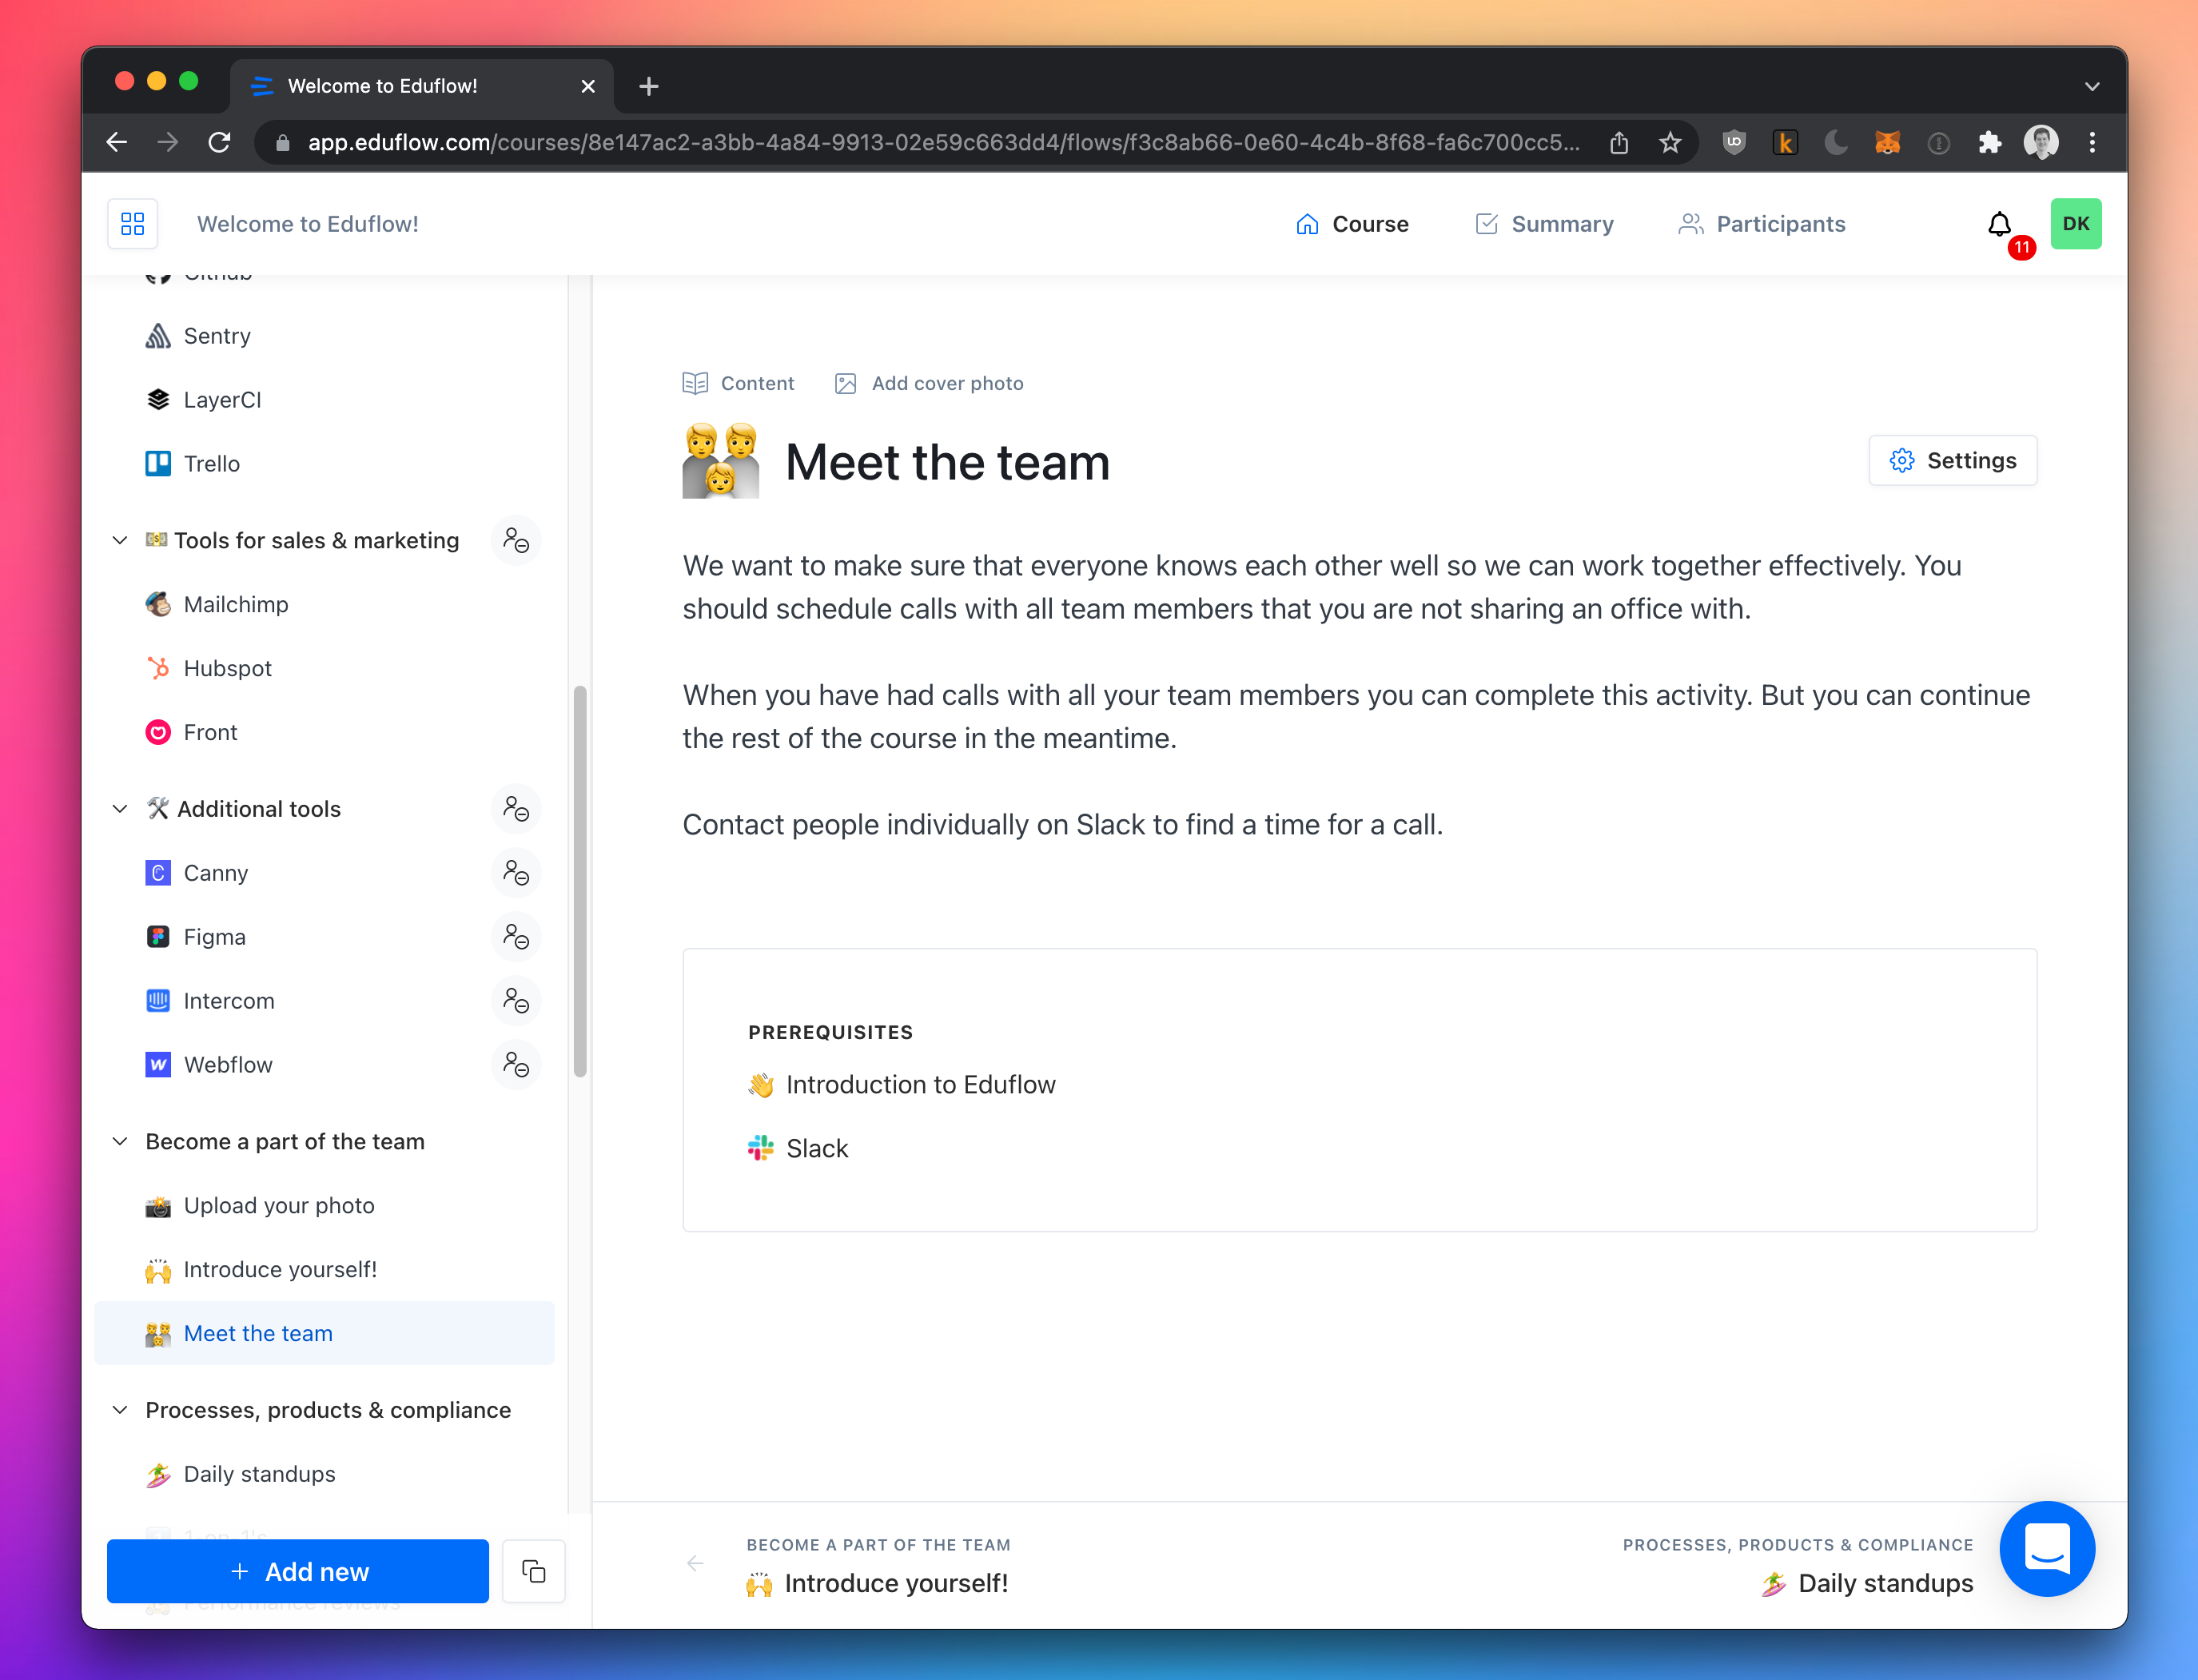This screenshot has height=1680, width=2198.
Task: Select the Welcome to Eduflow browser tab
Action: 422,86
